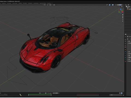The width and height of the screenshot is (131, 98).
Task: Open the View Layer properties tab
Action: click(x=125, y=43)
